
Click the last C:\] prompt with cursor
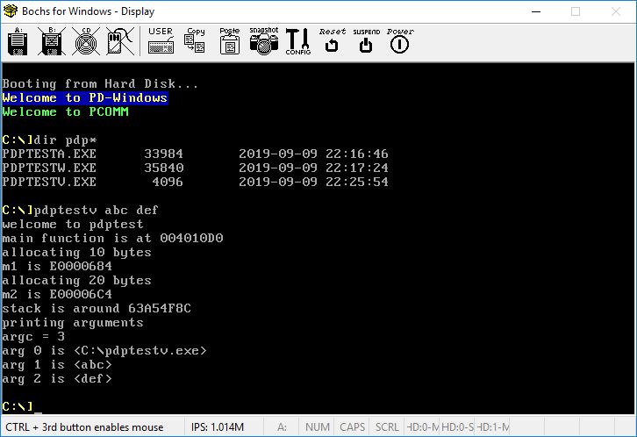point(22,406)
